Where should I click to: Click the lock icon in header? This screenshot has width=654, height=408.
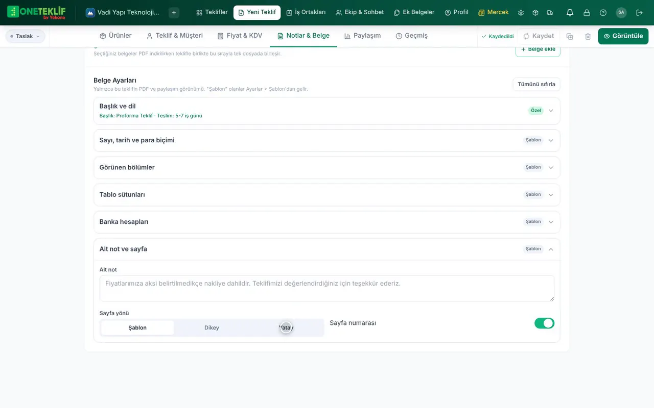coord(587,12)
